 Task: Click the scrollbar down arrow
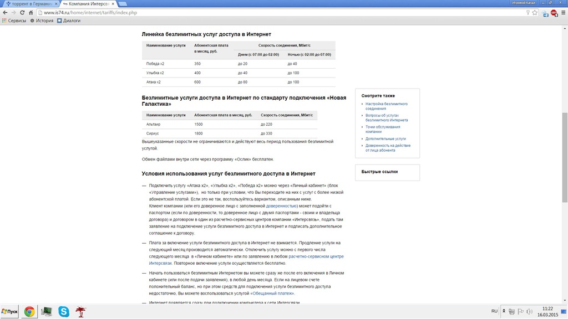click(565, 300)
